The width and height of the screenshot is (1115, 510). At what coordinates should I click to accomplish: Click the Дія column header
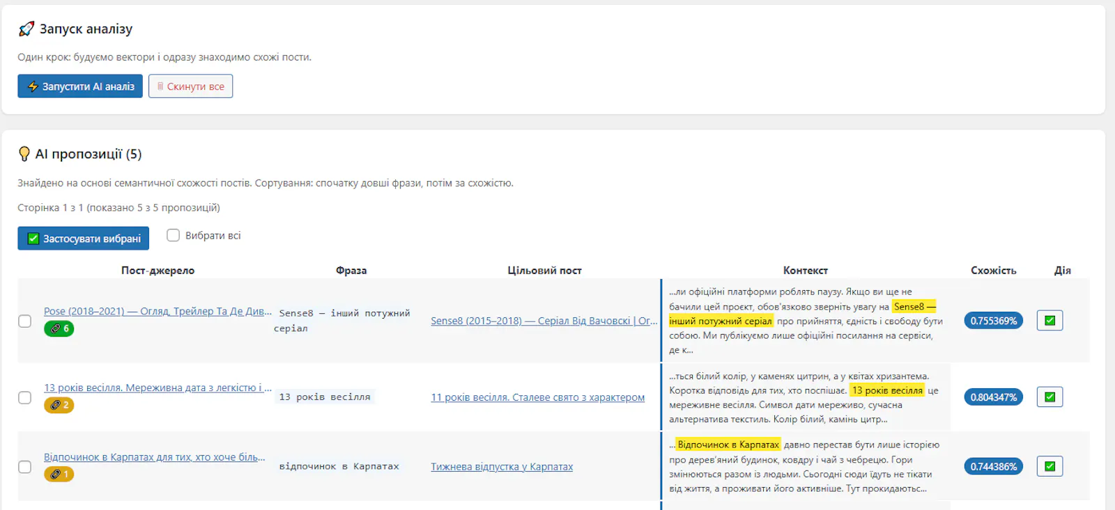pos(1063,271)
